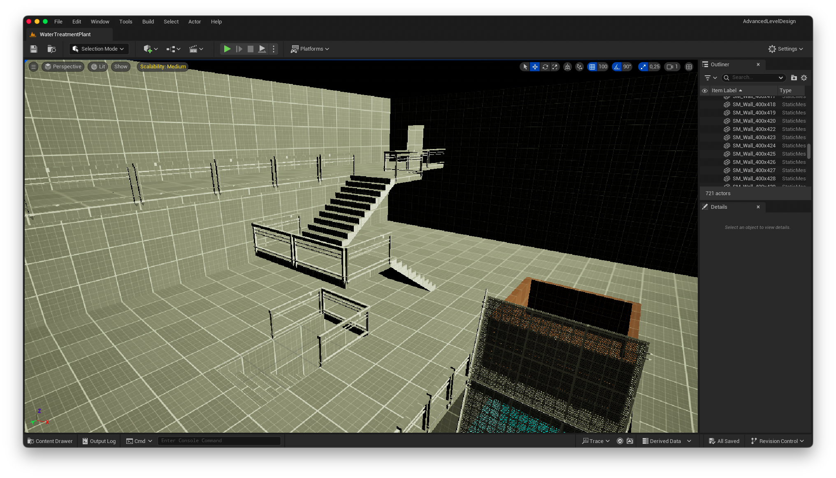Click the Output Log button
Viewport: 836px width, 478px height.
pyautogui.click(x=99, y=441)
